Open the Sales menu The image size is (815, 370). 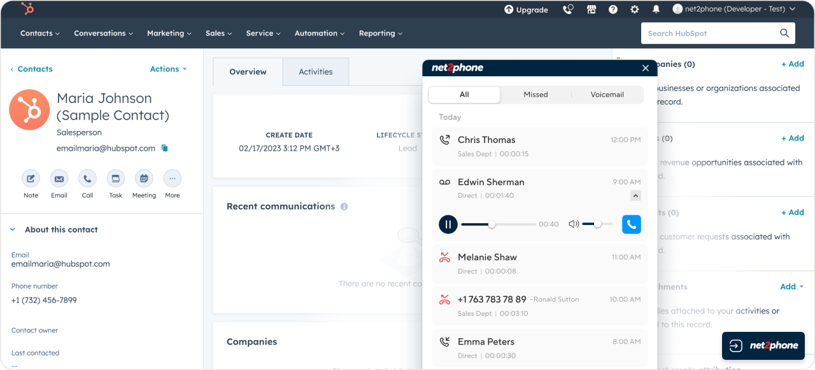(218, 33)
